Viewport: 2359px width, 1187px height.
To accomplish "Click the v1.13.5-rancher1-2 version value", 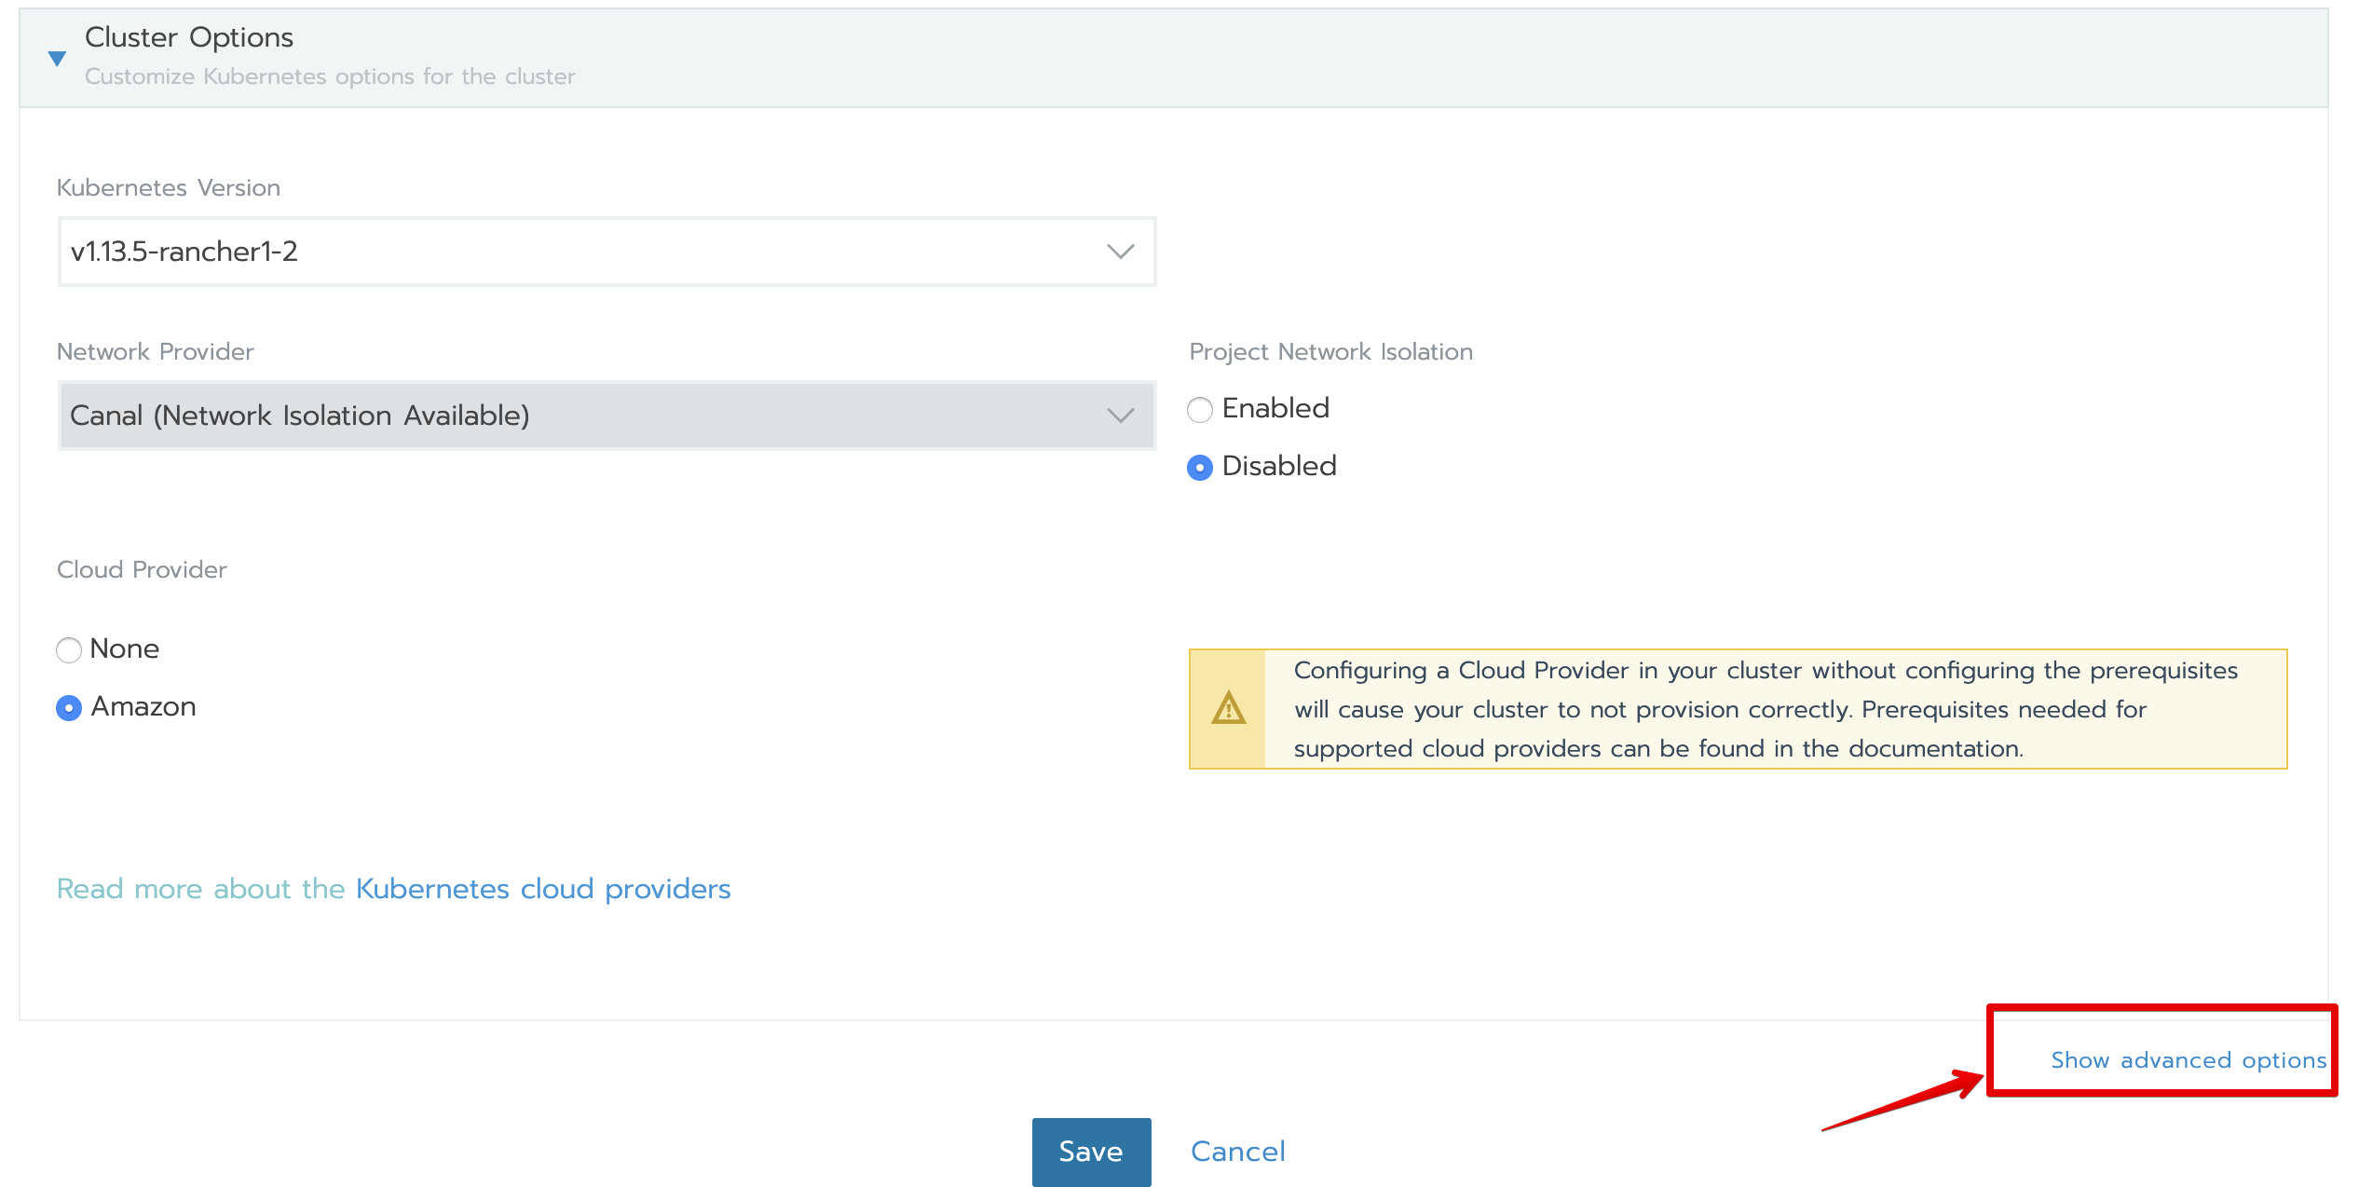I will [184, 252].
